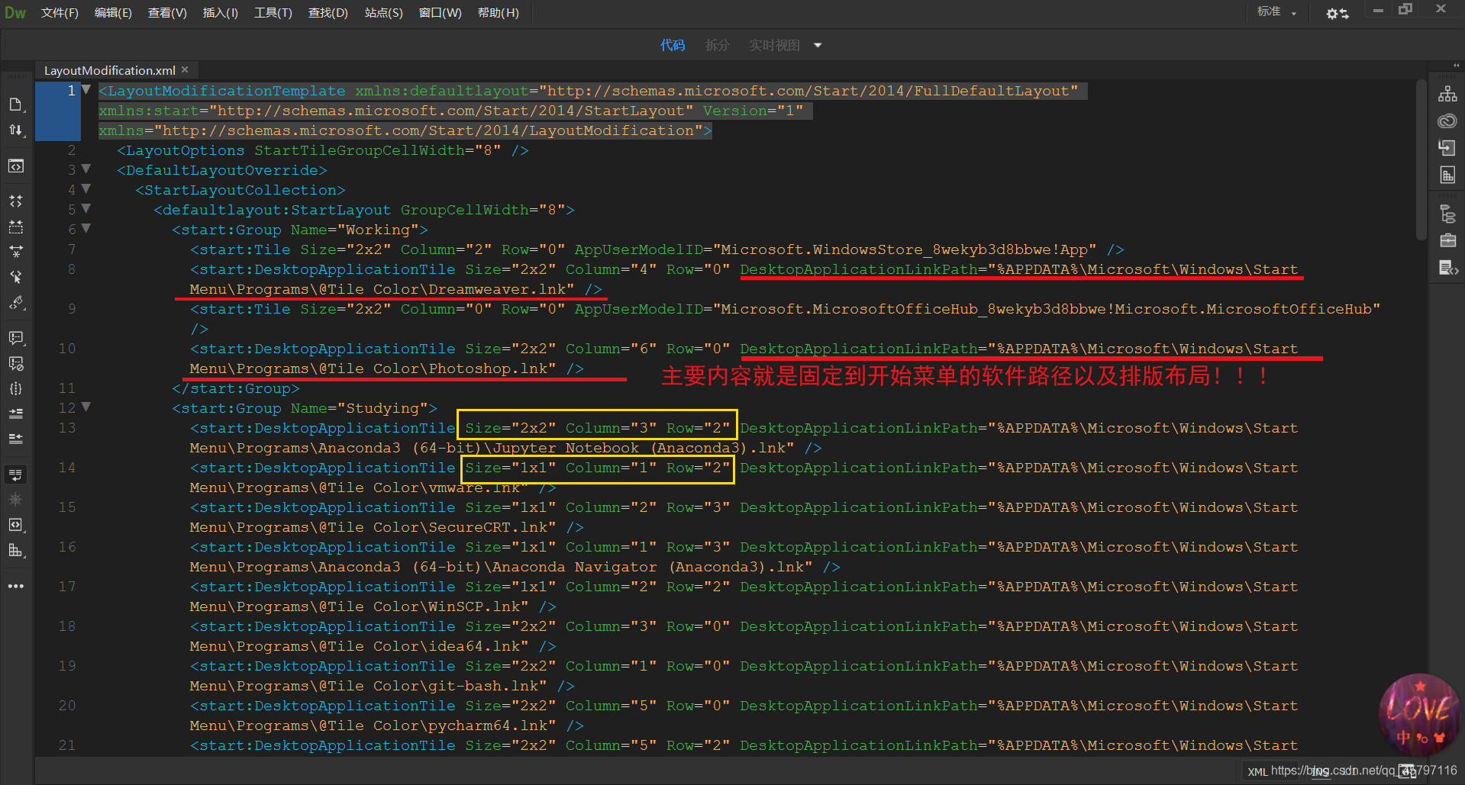Click the Name="Studying" attribute text

(x=360, y=407)
